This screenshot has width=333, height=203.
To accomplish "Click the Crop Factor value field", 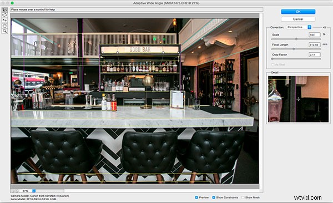I will tap(314, 55).
